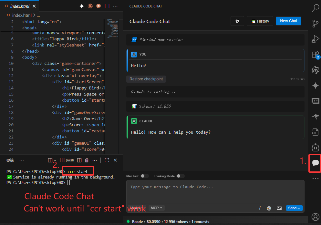Click the text "Tokens: 12,956"
This screenshot has height=225, width=321.
(x=155, y=106)
